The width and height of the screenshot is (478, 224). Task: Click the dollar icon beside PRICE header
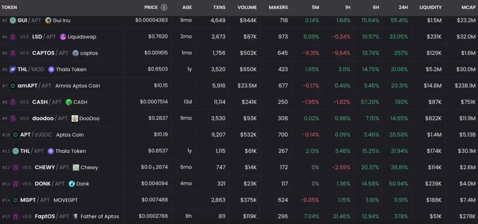(164, 8)
